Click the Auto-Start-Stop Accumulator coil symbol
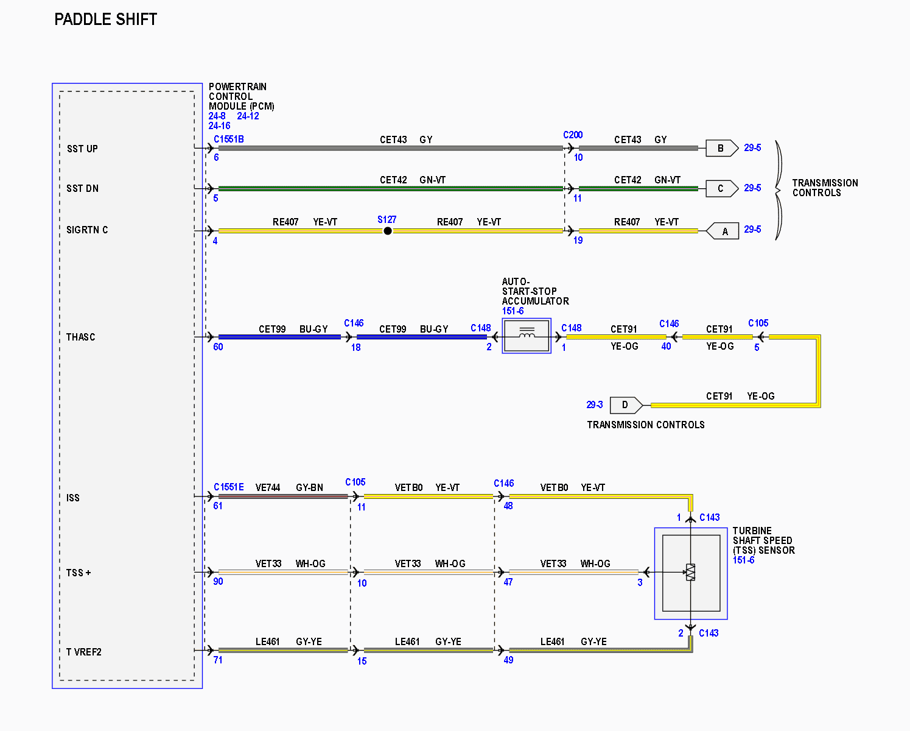 (527, 336)
